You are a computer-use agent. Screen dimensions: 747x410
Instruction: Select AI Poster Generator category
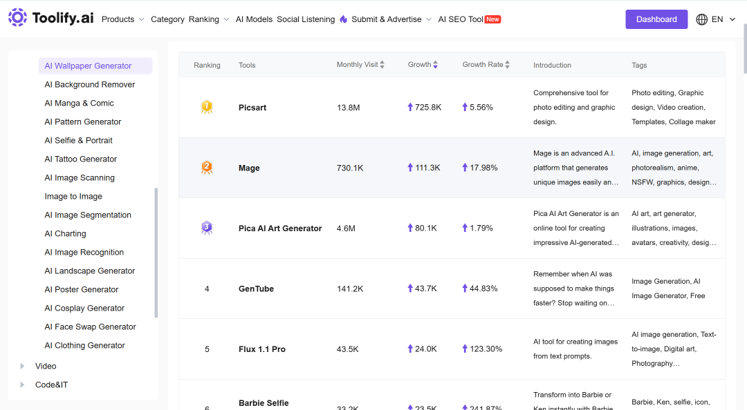(x=82, y=289)
